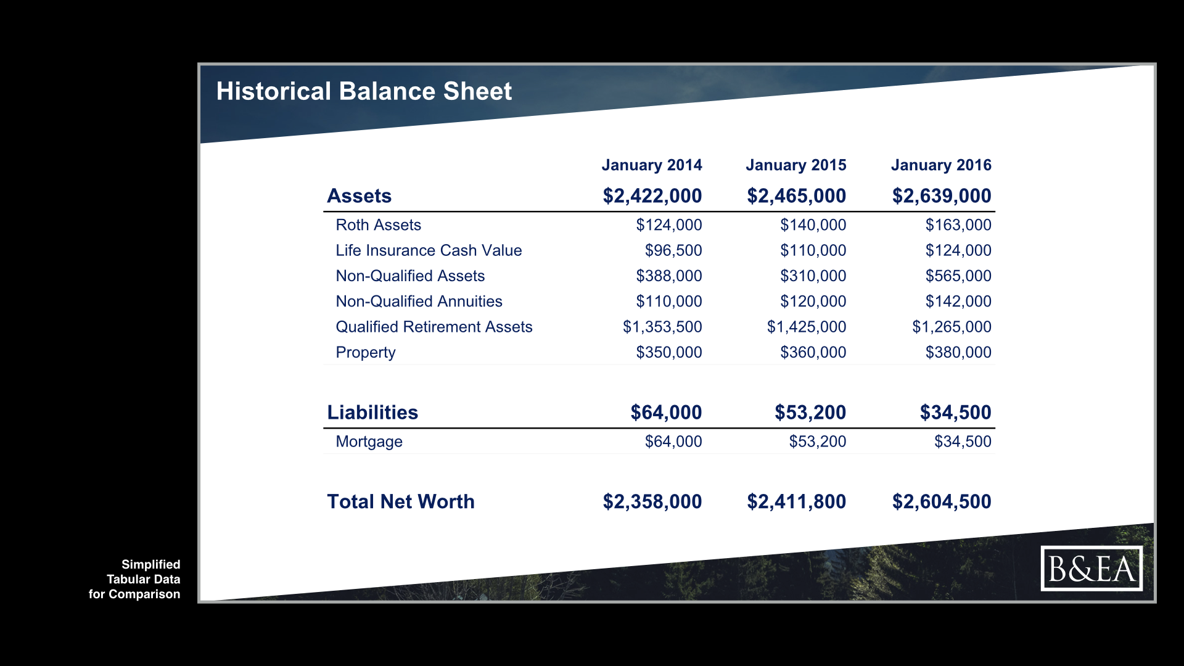1184x666 pixels.
Task: Select 'Non-Qualified Assets' row label
Action: 410,276
